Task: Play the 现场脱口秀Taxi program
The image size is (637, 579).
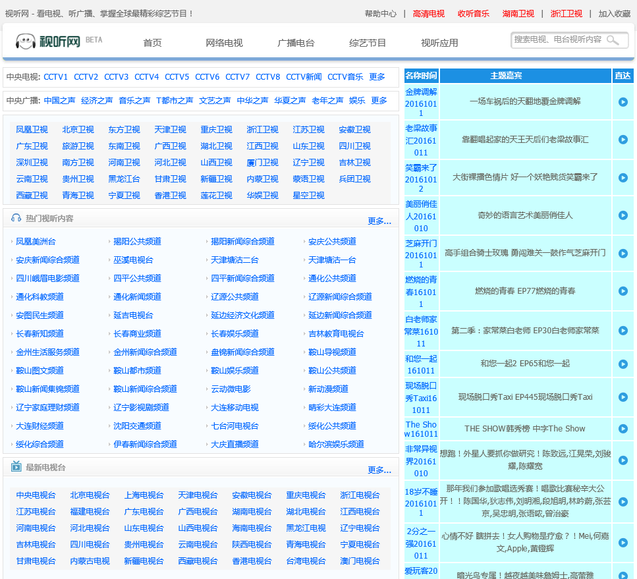Action: [623, 397]
